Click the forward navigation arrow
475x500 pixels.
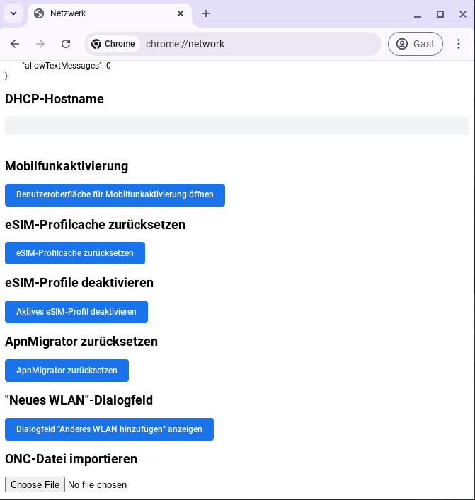[40, 44]
